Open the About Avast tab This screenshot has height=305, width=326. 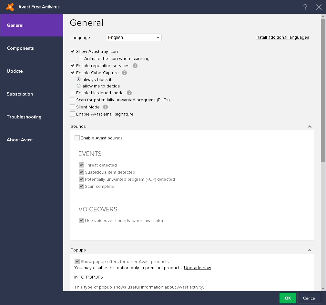click(x=32, y=139)
